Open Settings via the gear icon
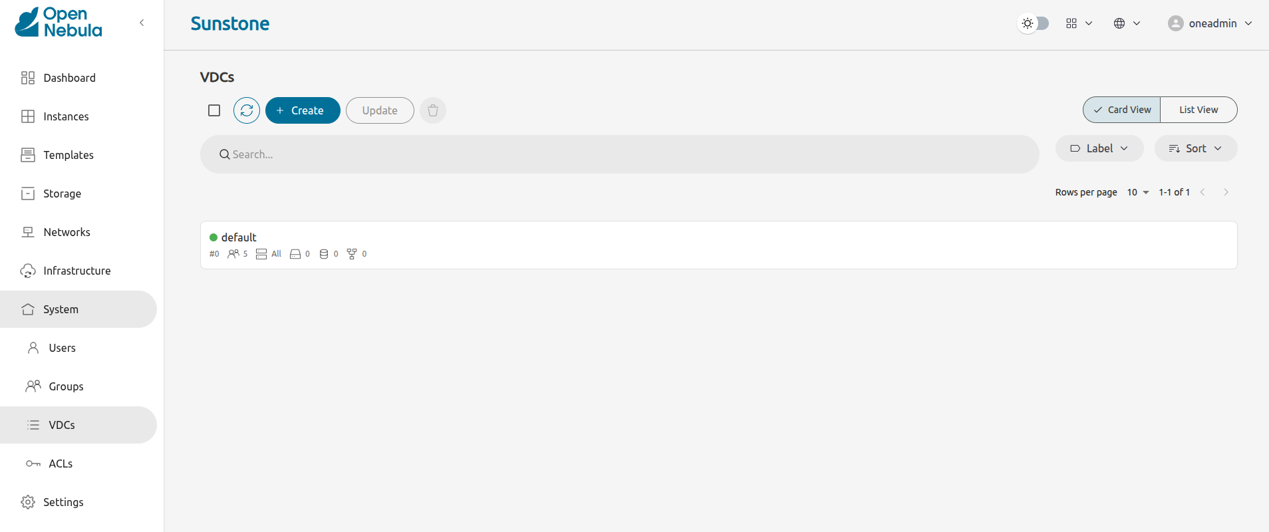The width and height of the screenshot is (1269, 532). coord(28,502)
